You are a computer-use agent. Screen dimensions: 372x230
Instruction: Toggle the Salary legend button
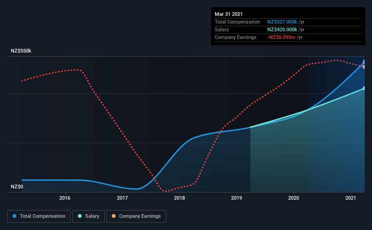coord(88,216)
